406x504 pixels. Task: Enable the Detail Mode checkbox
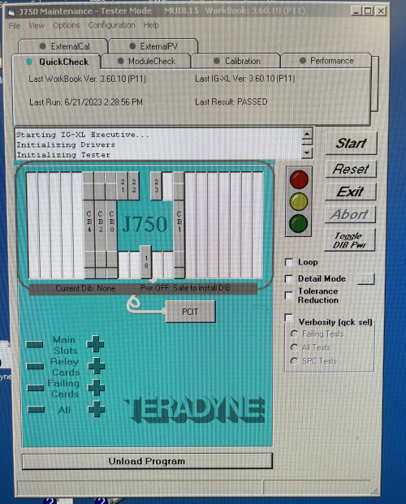coord(289,278)
